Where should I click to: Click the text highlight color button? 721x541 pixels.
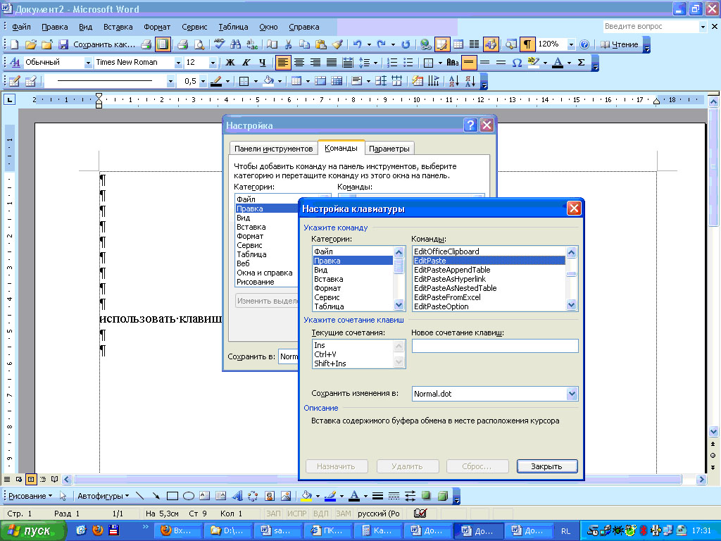click(533, 63)
